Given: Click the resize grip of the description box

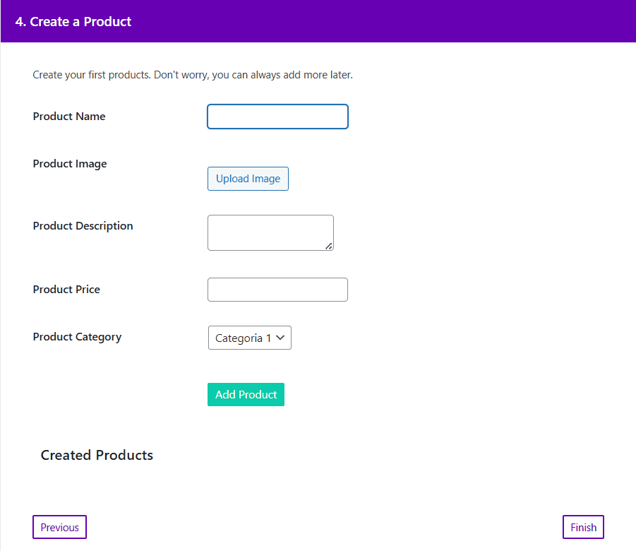Looking at the screenshot, I should click(330, 247).
